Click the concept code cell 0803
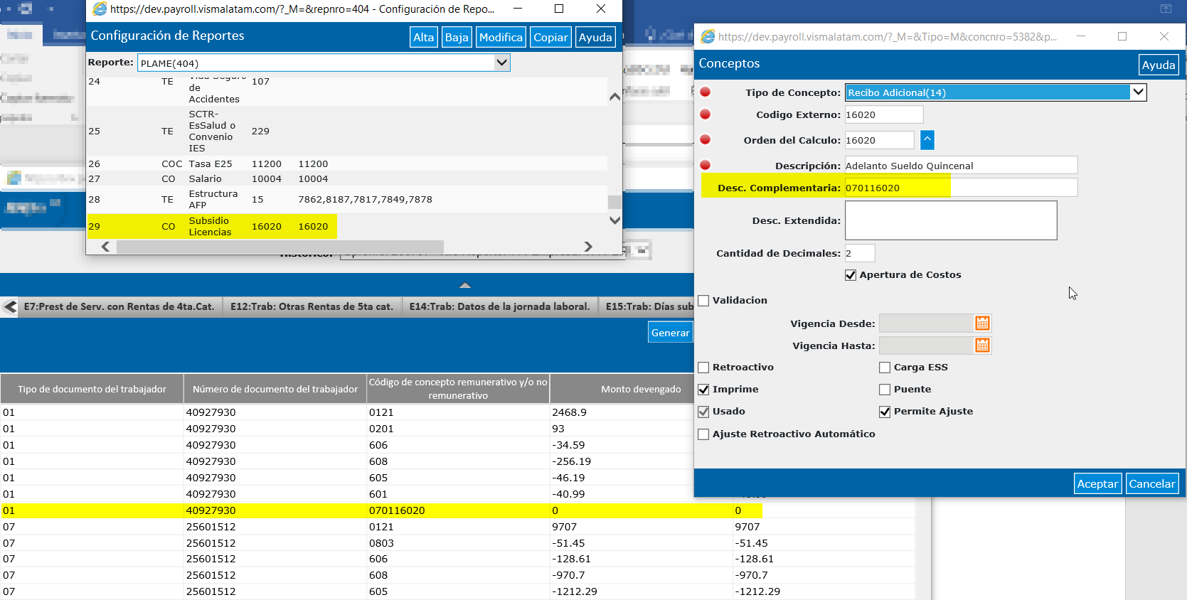This screenshot has width=1187, height=600. (458, 543)
